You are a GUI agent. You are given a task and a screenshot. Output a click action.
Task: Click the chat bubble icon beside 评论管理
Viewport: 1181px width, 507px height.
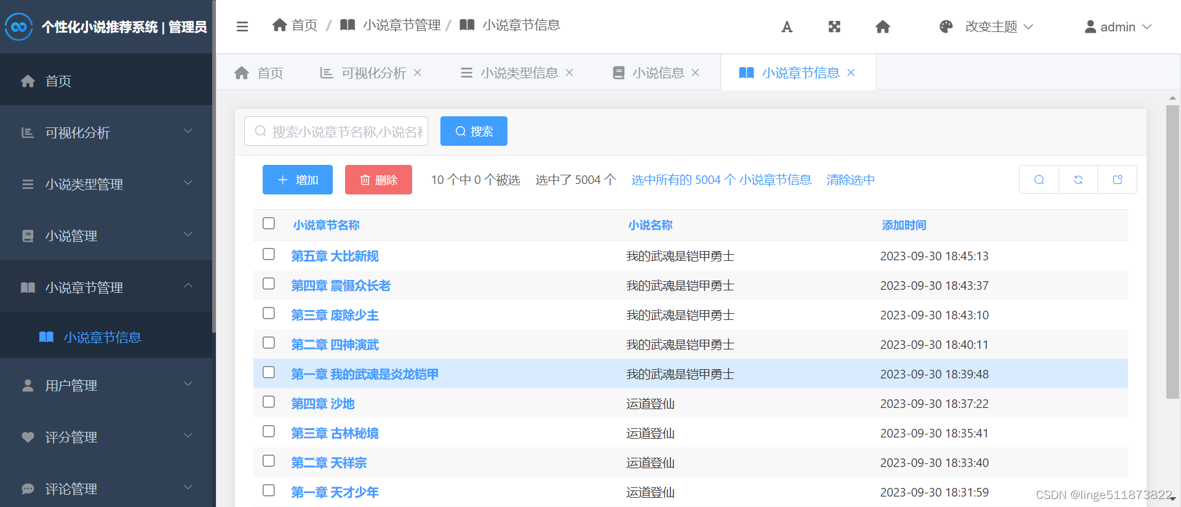[x=28, y=489]
